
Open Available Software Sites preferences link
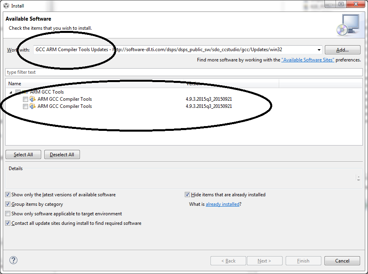coord(308,60)
